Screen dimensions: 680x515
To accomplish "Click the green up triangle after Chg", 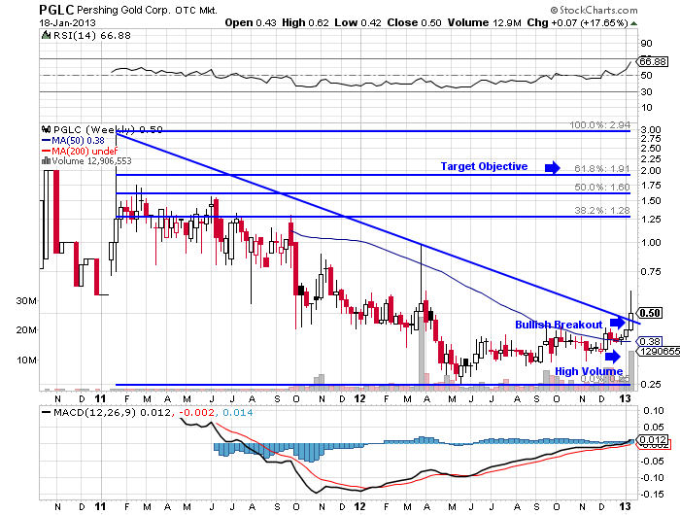I will click(x=633, y=23).
